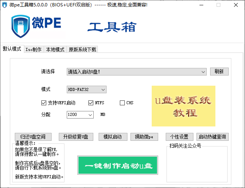Switch to the Iso制作 tab

[x=34, y=49]
